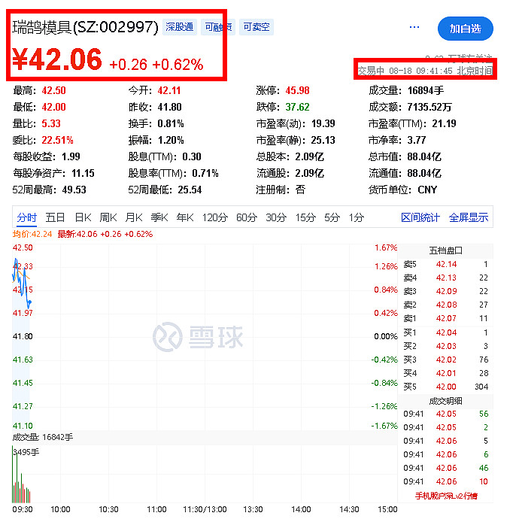Select the 卖2 order row at 42.08
The width and height of the screenshot is (516, 519).
pyautogui.click(x=445, y=305)
